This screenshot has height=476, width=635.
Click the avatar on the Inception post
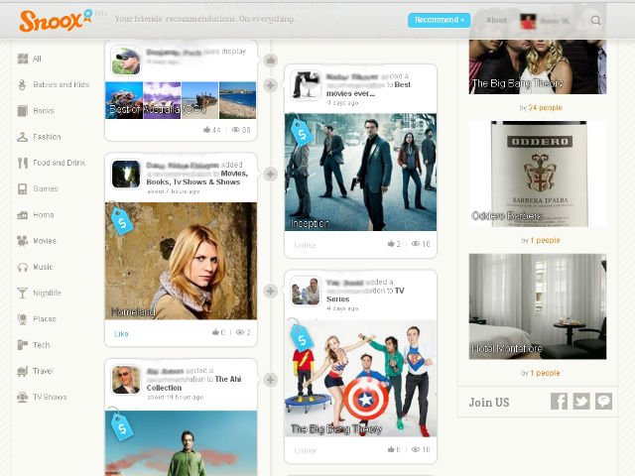click(307, 85)
